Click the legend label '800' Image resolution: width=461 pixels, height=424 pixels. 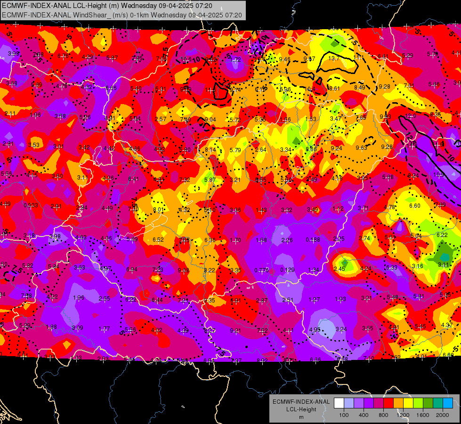pos(383,415)
